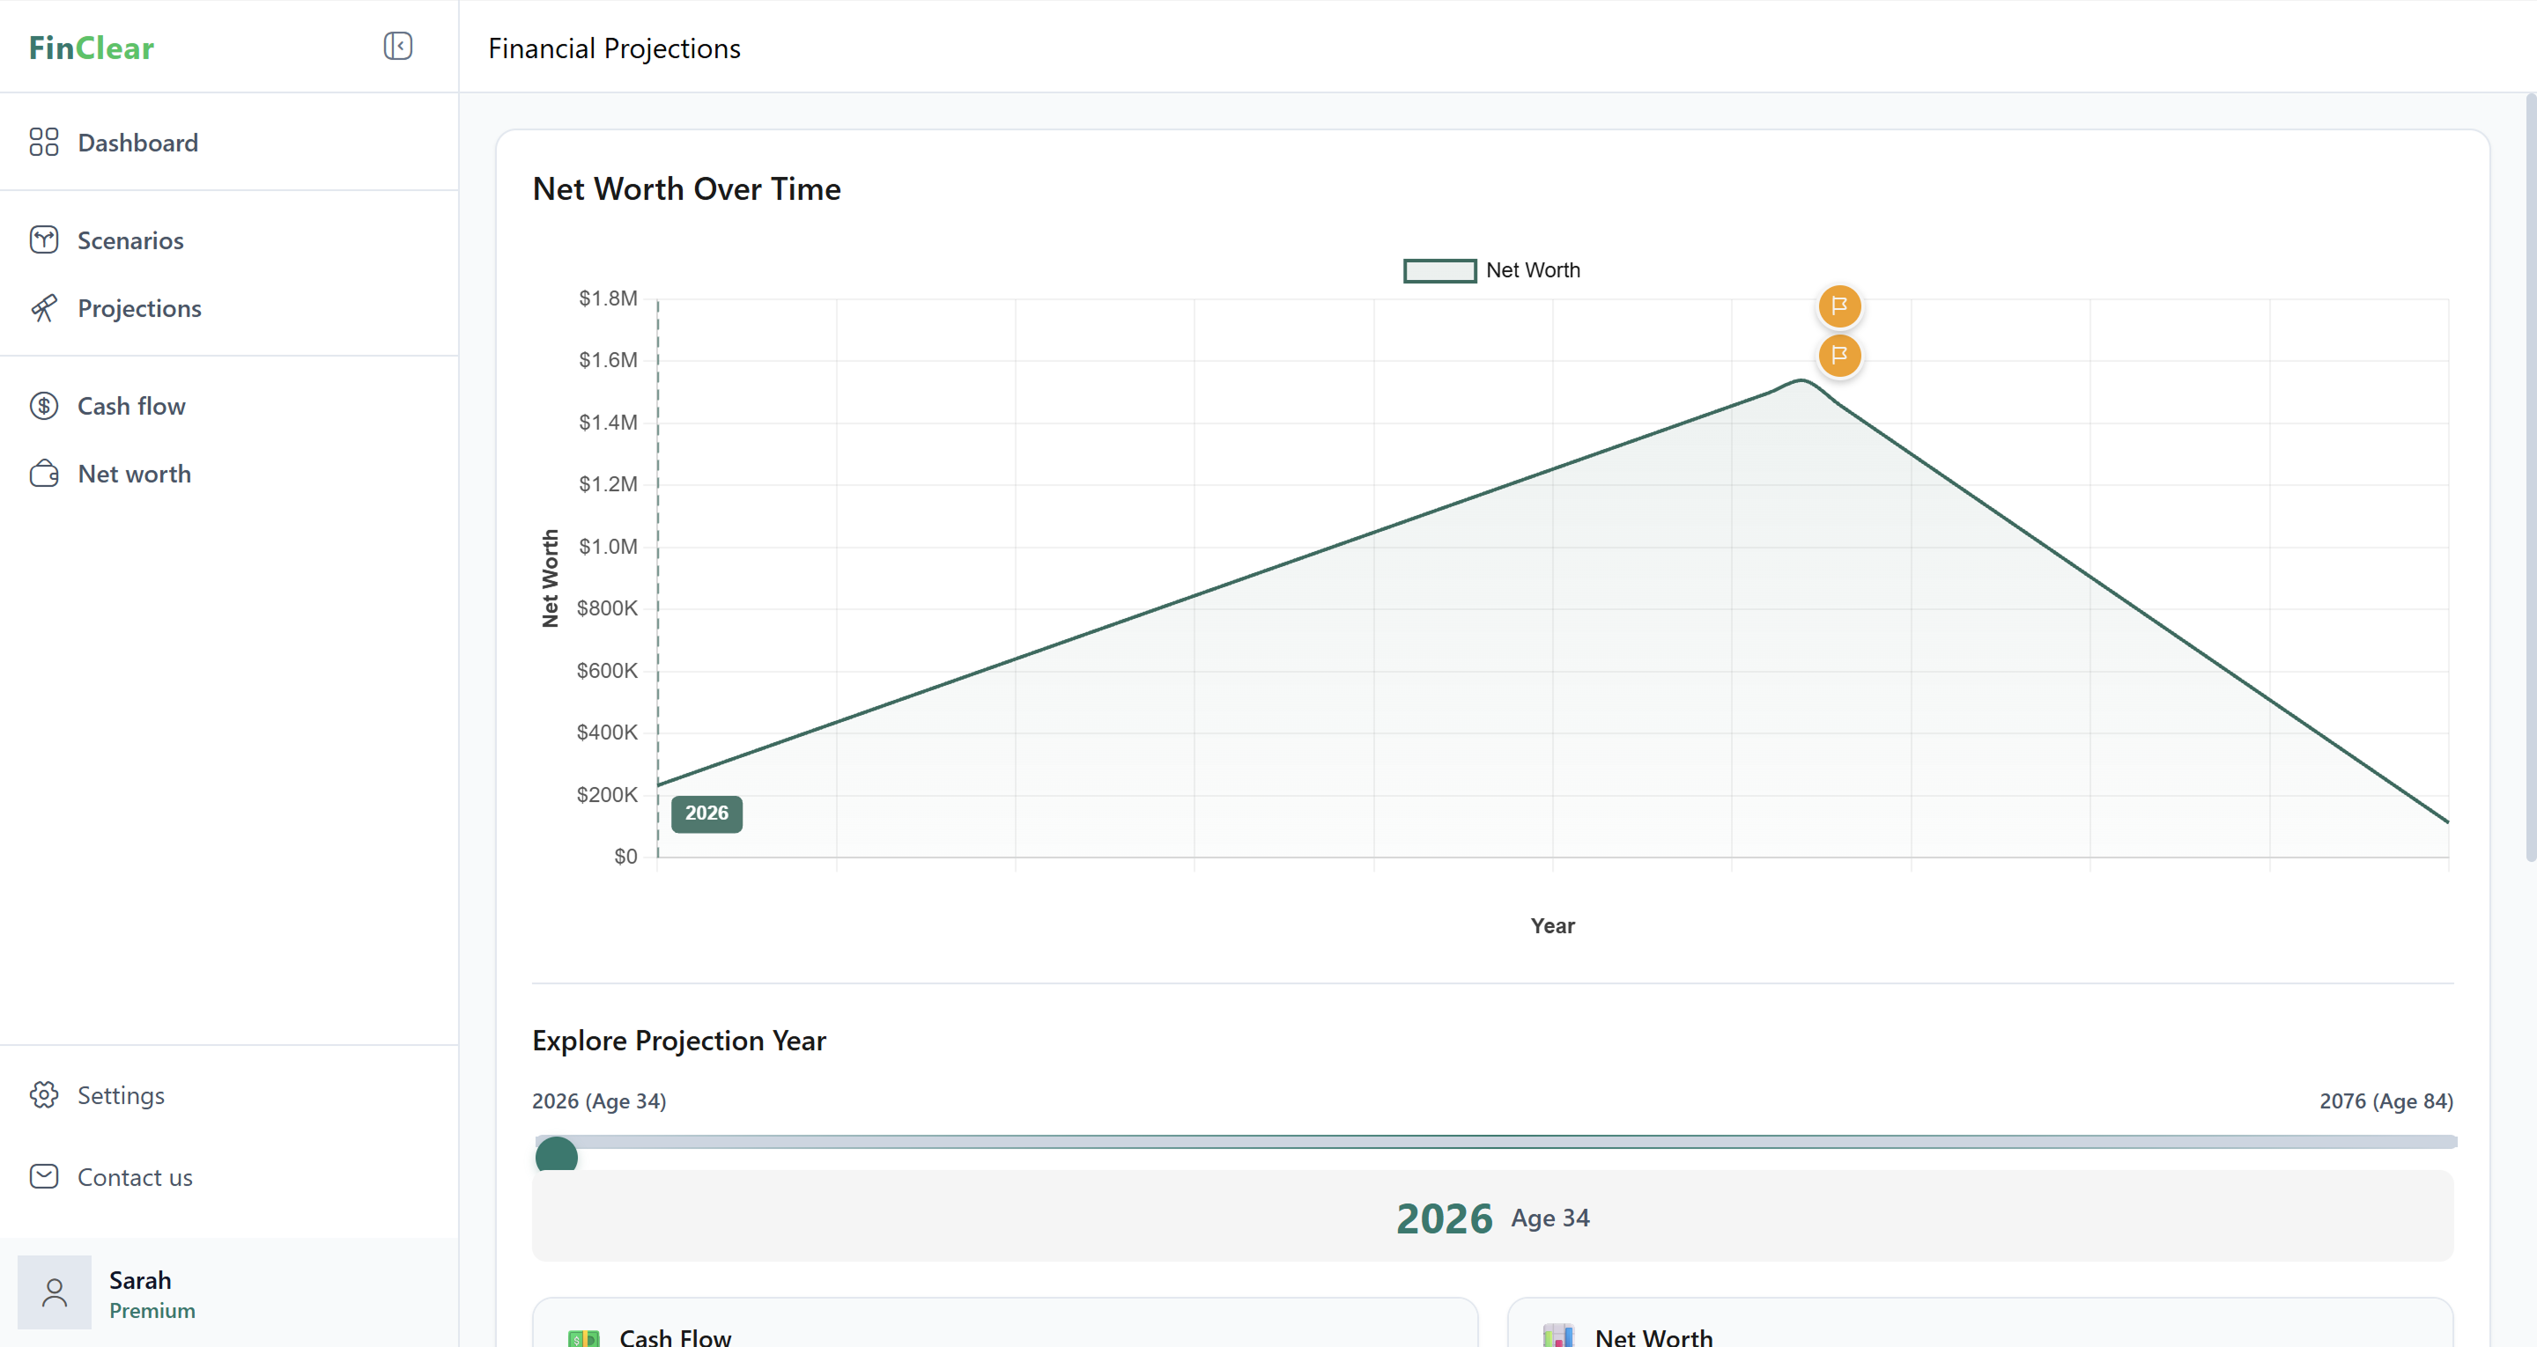Click the lower orange flag milestone marker
Viewport: 2537px width, 1347px height.
[1838, 356]
